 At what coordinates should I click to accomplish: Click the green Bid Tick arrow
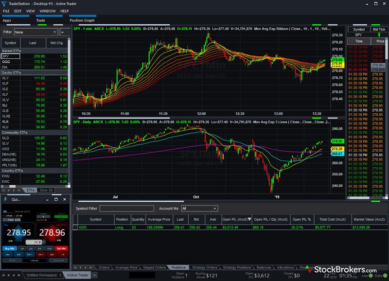coord(379,35)
